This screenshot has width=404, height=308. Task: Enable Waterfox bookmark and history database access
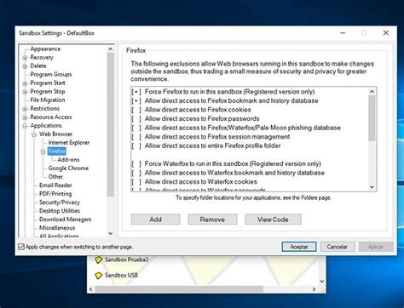point(136,173)
